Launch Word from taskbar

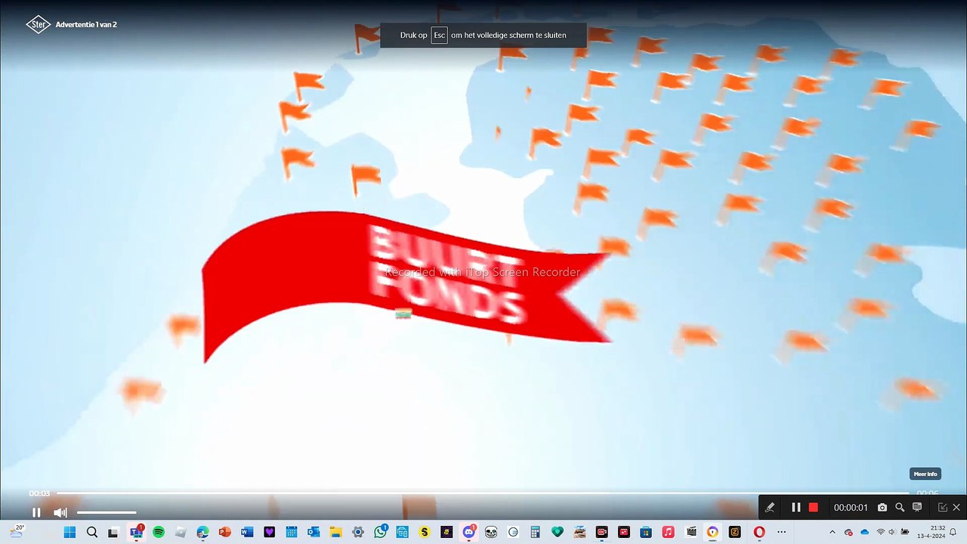point(246,532)
